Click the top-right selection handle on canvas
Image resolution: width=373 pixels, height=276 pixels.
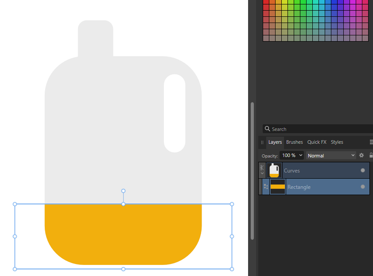coord(232,204)
